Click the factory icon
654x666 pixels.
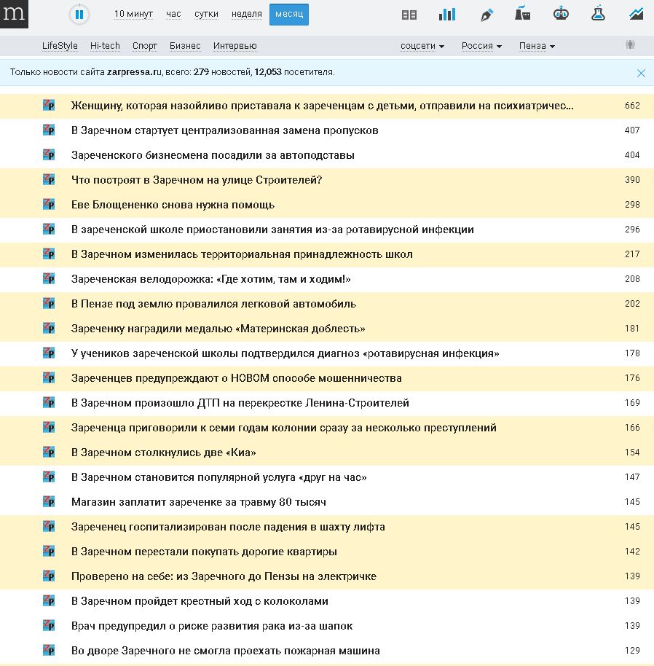[522, 14]
